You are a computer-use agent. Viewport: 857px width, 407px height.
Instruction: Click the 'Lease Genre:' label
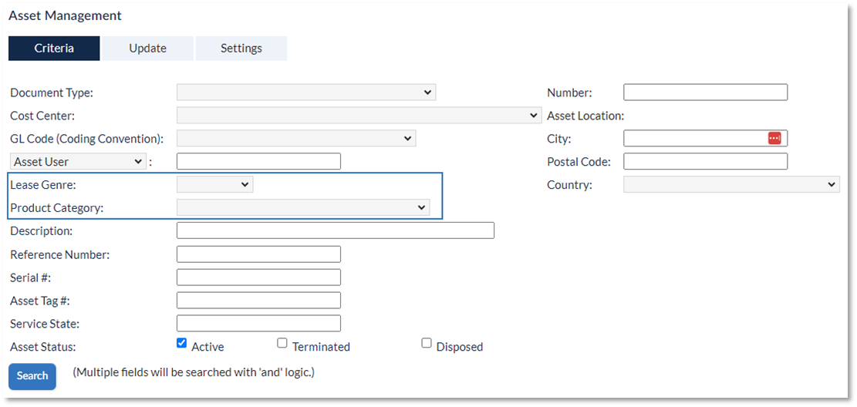click(43, 185)
